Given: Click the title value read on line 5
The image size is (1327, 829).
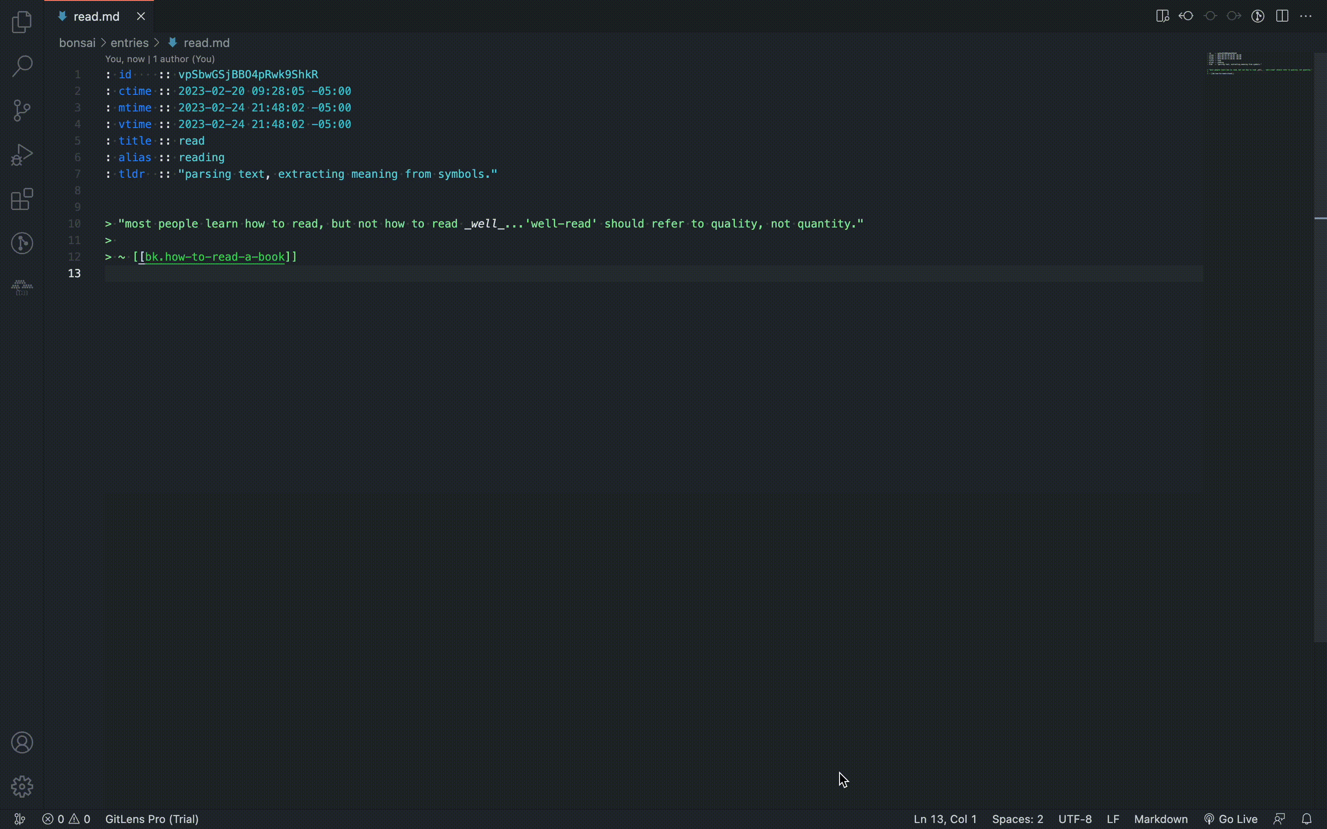Looking at the screenshot, I should (191, 141).
